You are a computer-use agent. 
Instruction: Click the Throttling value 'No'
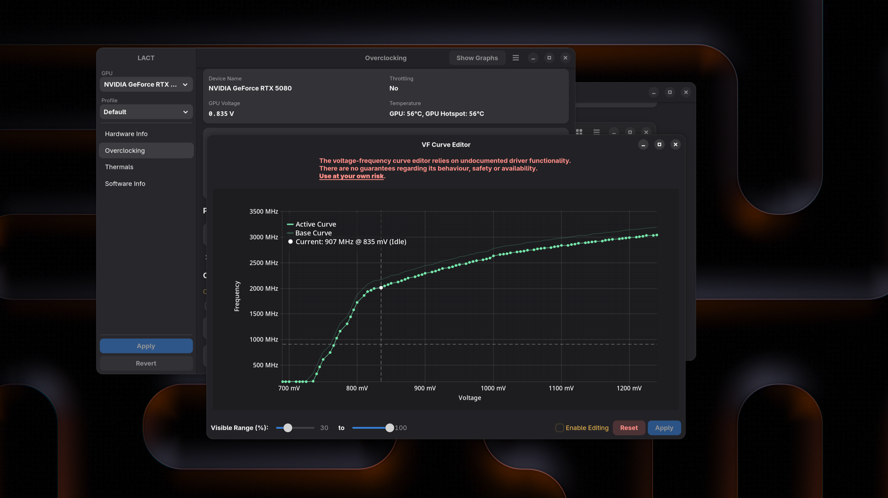[394, 88]
